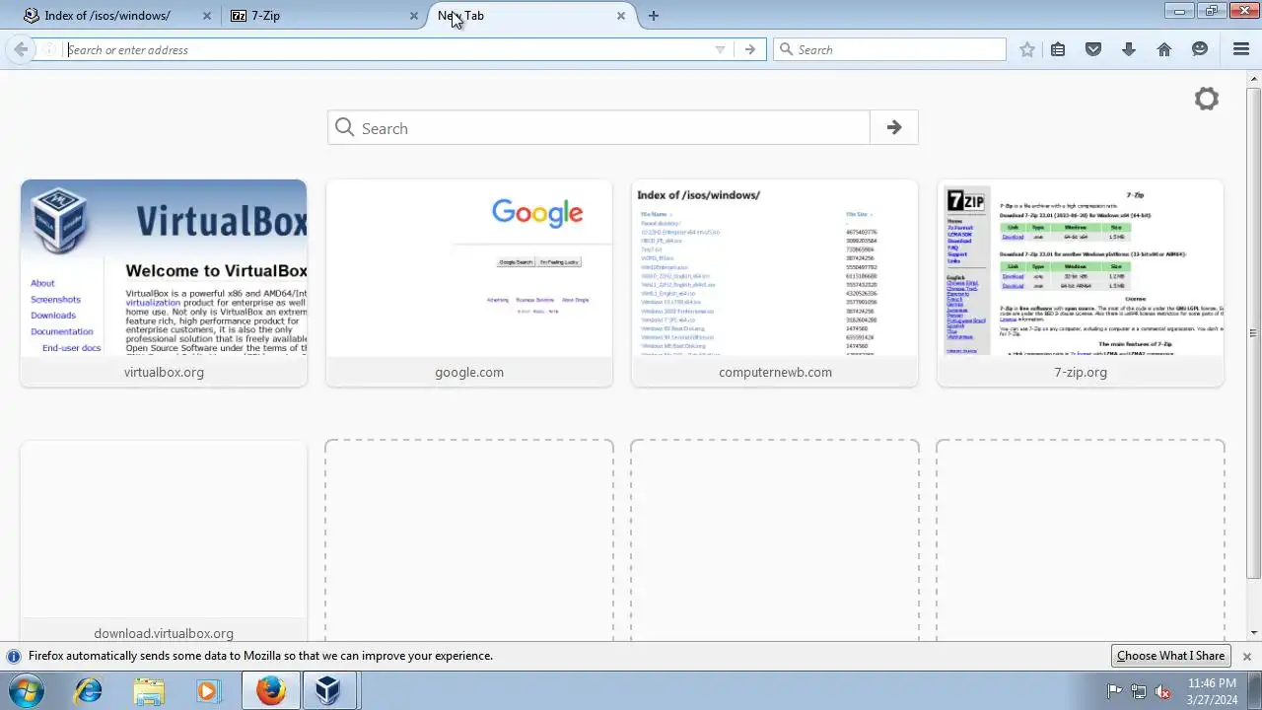This screenshot has height=710, width=1262.
Task: Click the Home icon in toolbar
Action: 1164,49
